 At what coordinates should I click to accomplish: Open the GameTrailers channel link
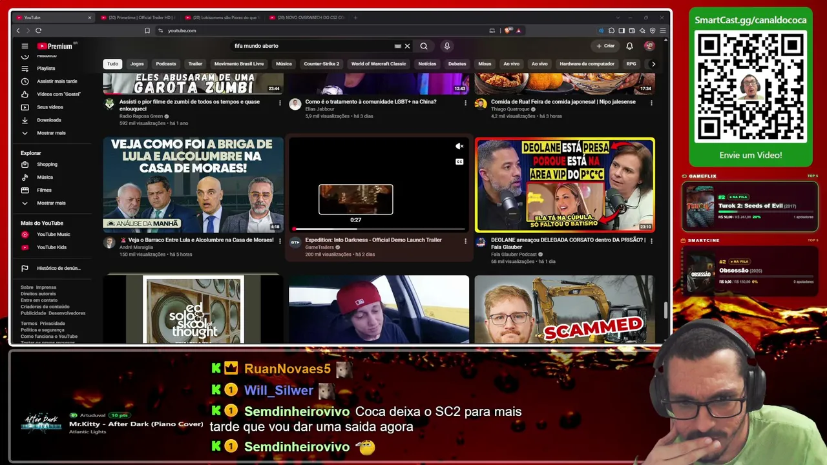[x=321, y=247]
